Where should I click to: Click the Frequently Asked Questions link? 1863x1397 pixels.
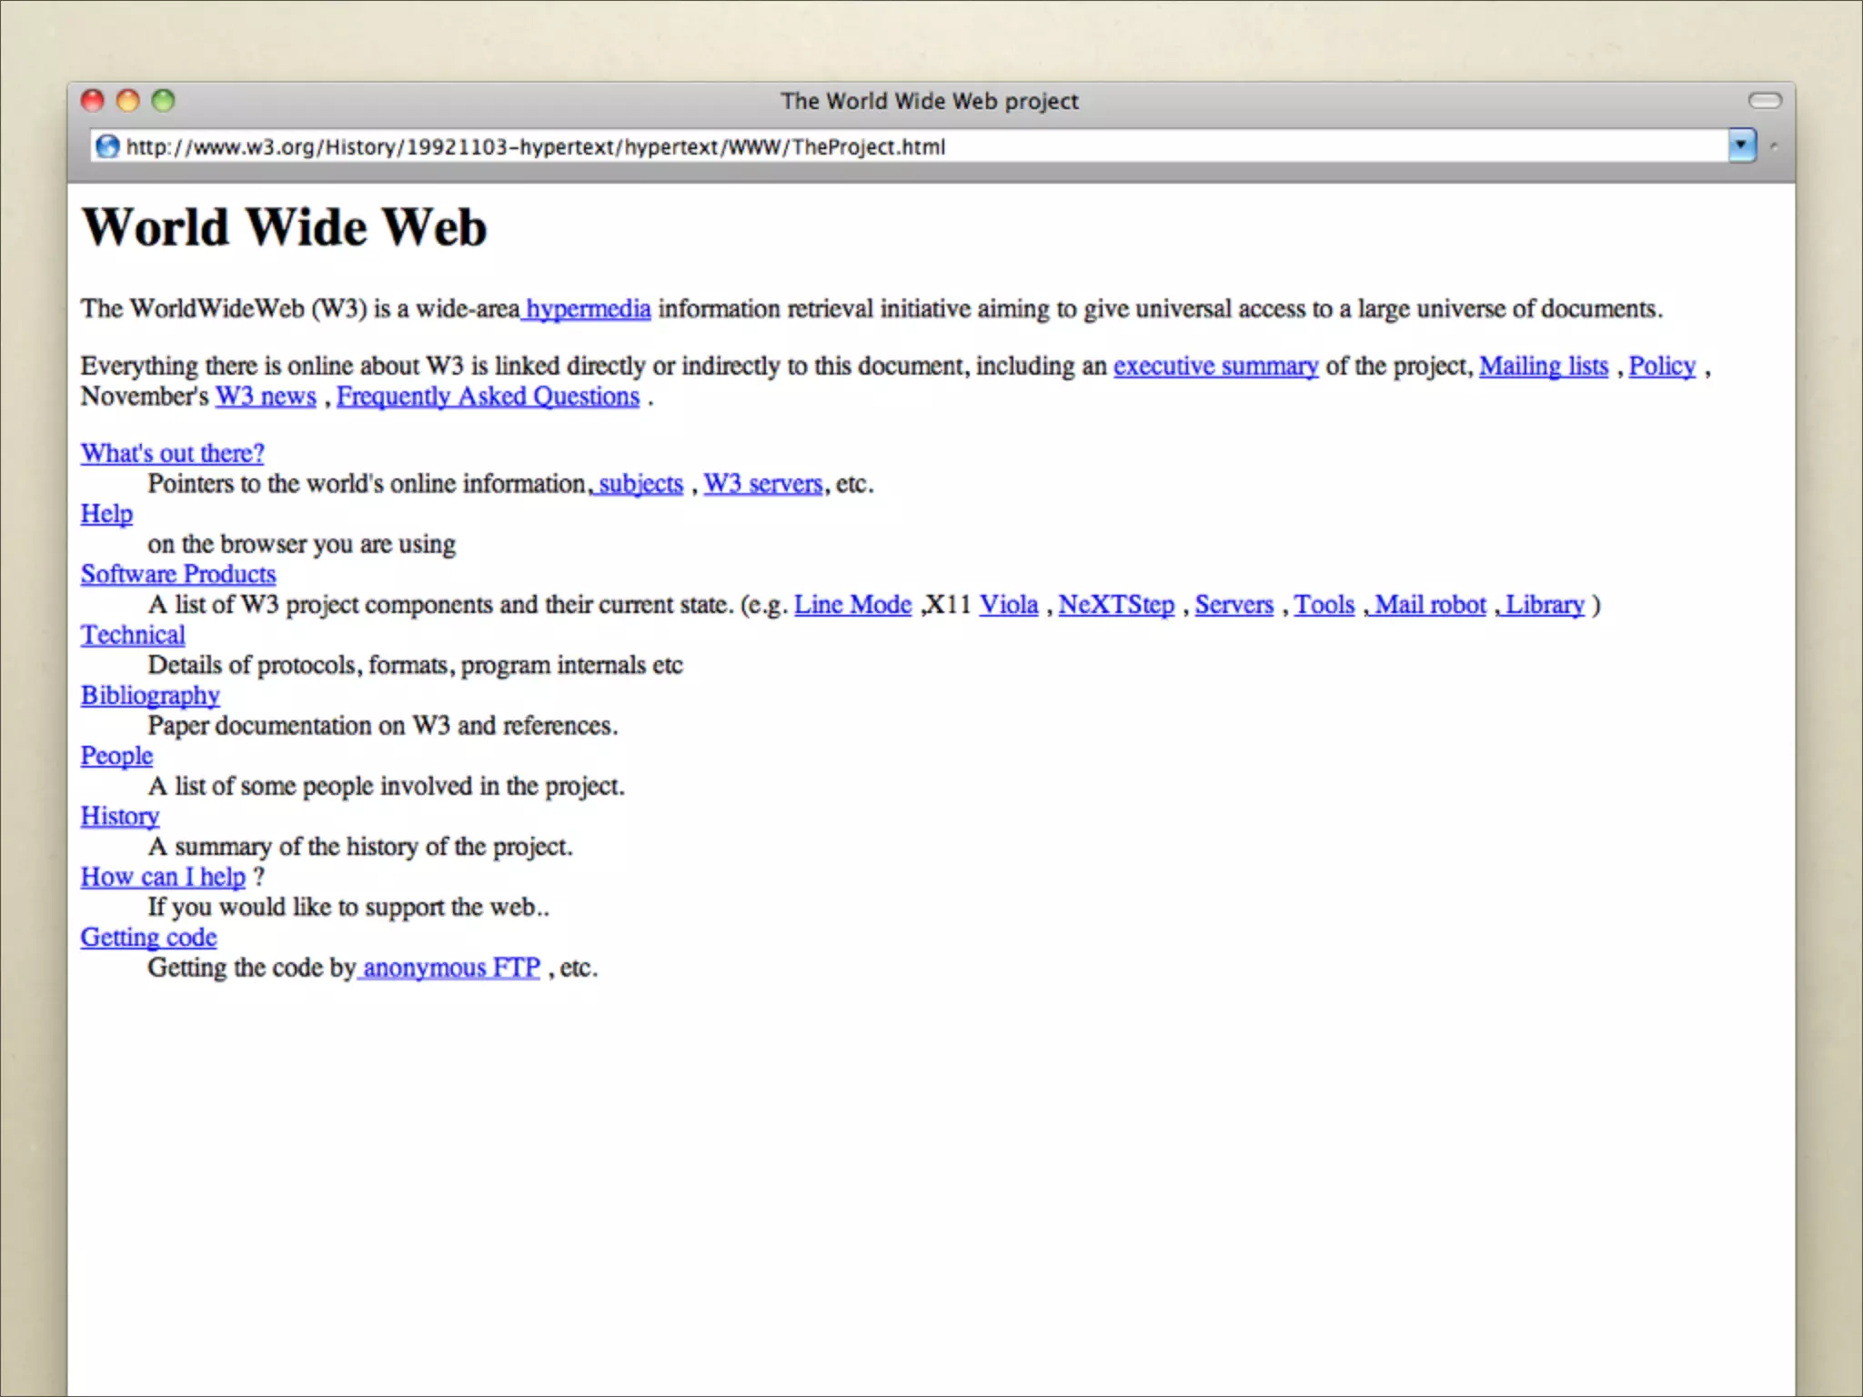(488, 397)
